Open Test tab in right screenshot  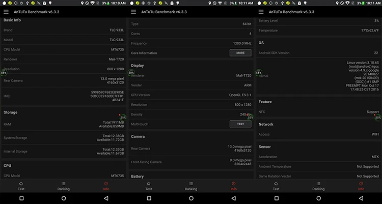(x=276, y=186)
